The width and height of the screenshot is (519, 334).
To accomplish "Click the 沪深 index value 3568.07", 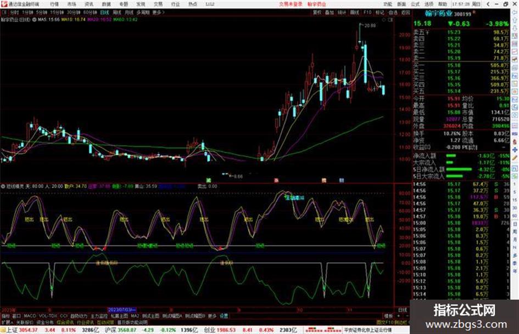I will tap(127, 330).
